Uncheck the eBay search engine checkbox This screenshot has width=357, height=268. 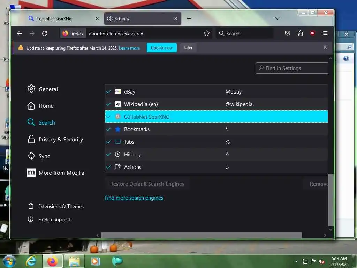point(109,92)
